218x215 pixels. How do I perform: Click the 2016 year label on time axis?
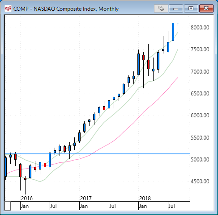(27, 198)
